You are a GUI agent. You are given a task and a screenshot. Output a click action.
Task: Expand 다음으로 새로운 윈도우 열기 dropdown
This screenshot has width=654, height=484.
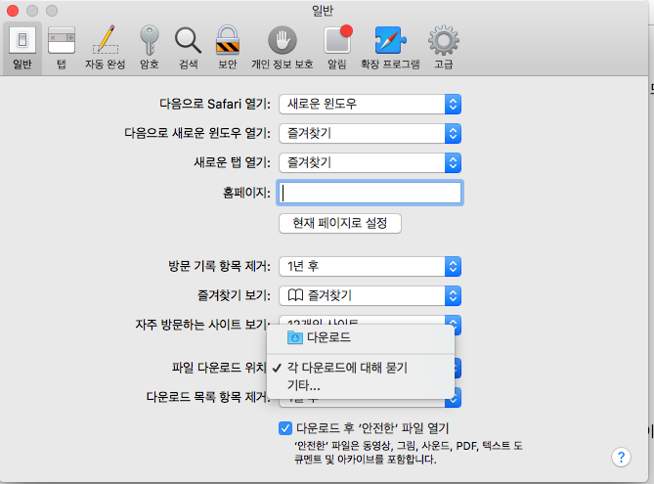[x=370, y=134]
